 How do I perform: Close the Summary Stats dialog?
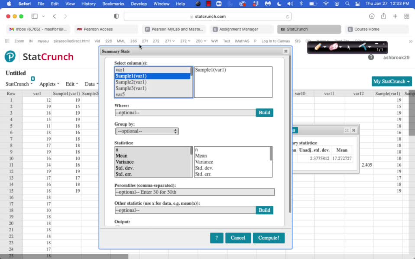pos(285,52)
